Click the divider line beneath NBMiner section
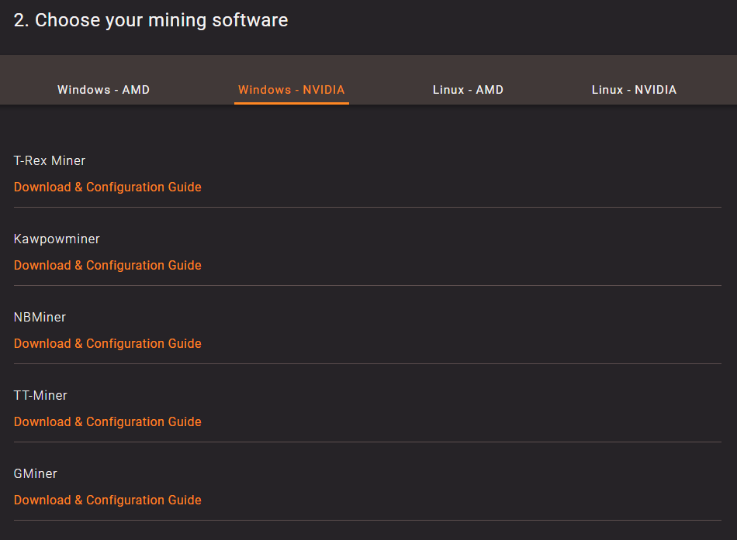This screenshot has height=540, width=737. 368,363
